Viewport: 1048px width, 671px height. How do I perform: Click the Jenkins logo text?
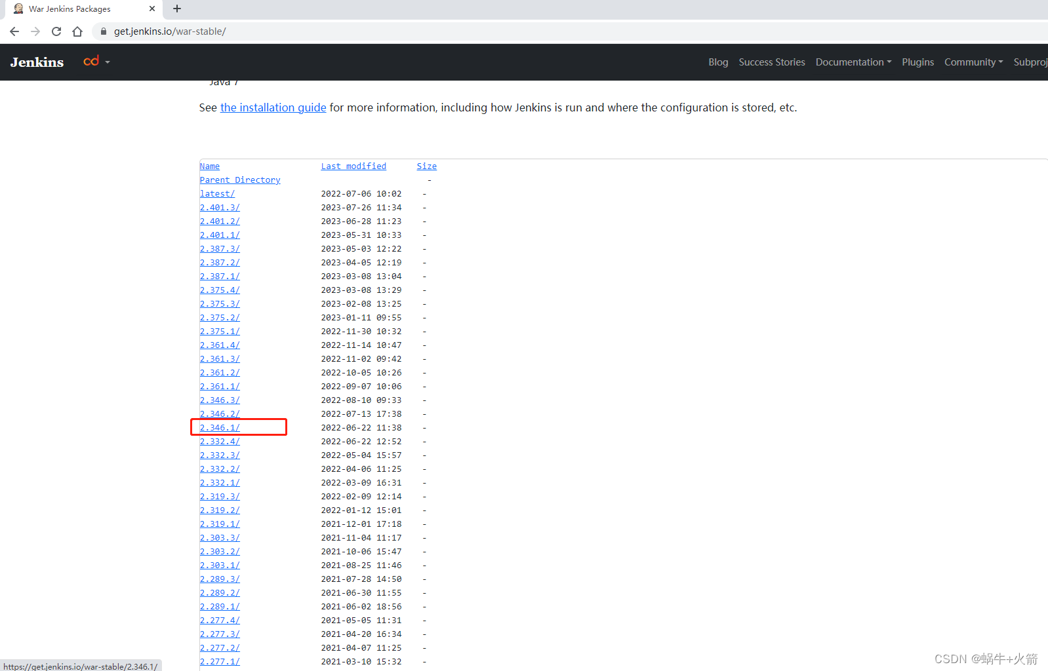37,62
